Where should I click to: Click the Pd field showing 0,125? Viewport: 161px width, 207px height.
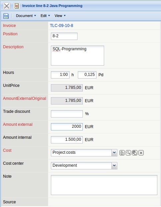tap(87, 75)
